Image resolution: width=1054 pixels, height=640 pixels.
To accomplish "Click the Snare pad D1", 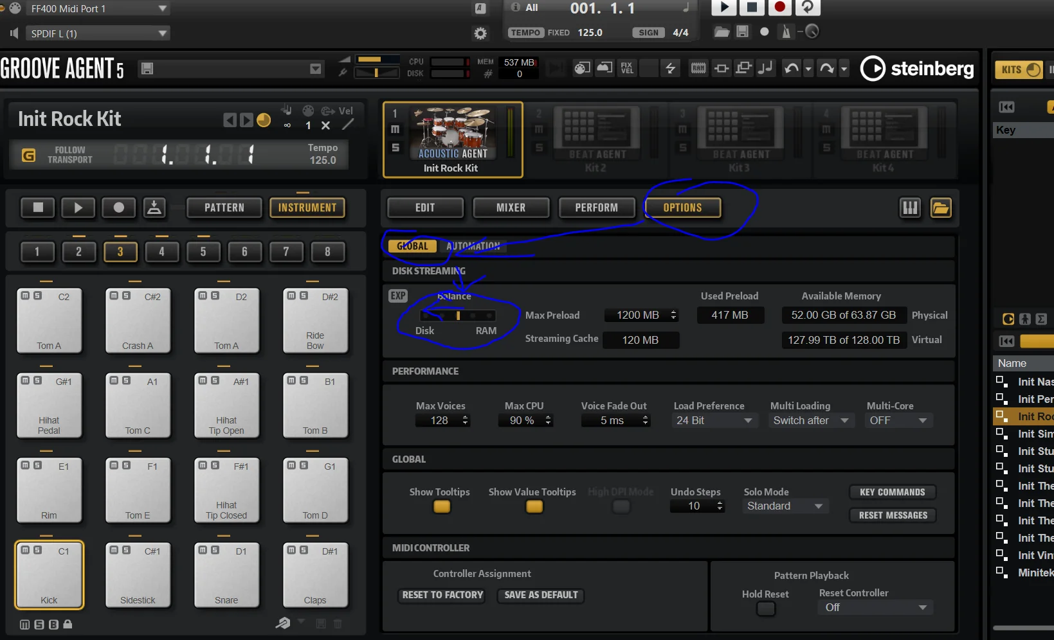I will [227, 575].
